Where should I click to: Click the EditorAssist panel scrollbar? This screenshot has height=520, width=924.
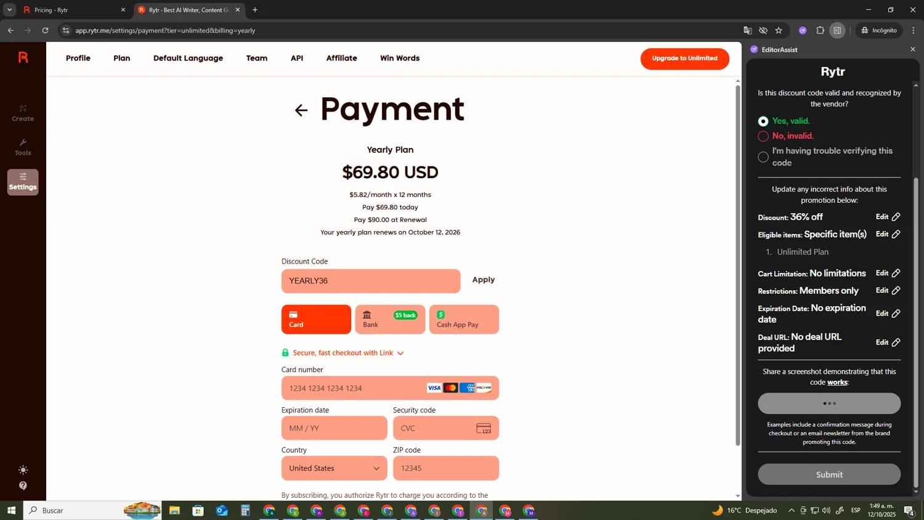[916, 333]
